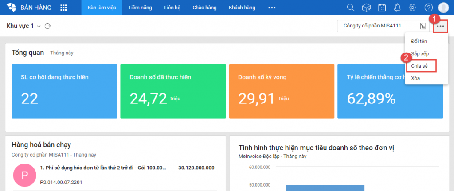Viewport: 454px width, 191px height.
Task: Open the calendar icon in header
Action: 382,8
